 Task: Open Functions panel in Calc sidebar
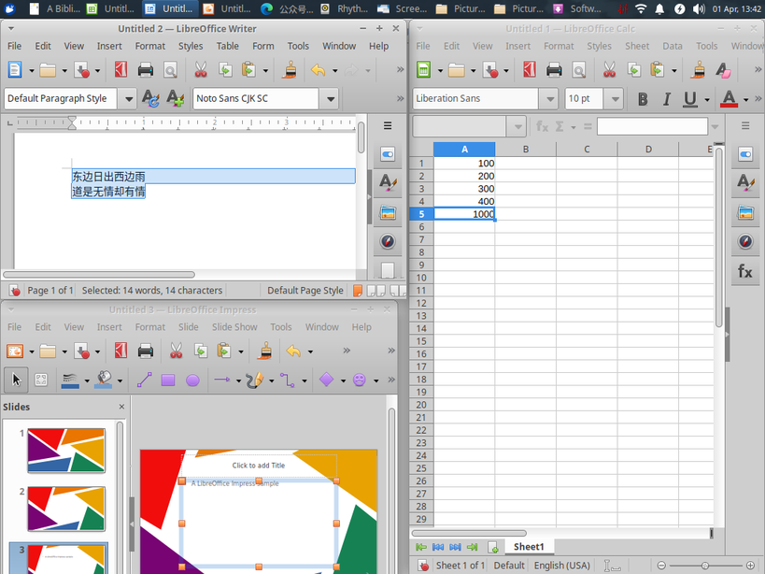(745, 271)
